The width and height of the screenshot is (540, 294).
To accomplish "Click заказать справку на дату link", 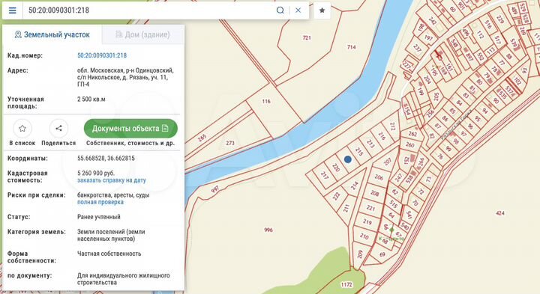I will click(x=112, y=180).
